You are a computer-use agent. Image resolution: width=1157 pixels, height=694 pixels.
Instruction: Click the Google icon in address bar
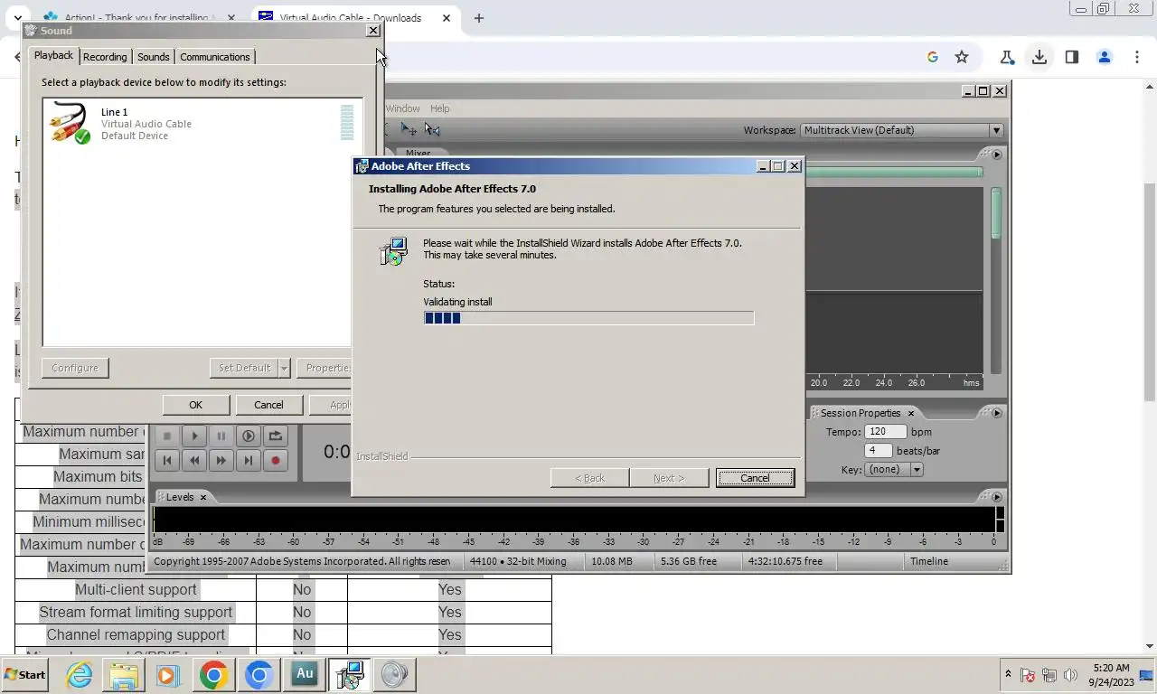pos(932,57)
